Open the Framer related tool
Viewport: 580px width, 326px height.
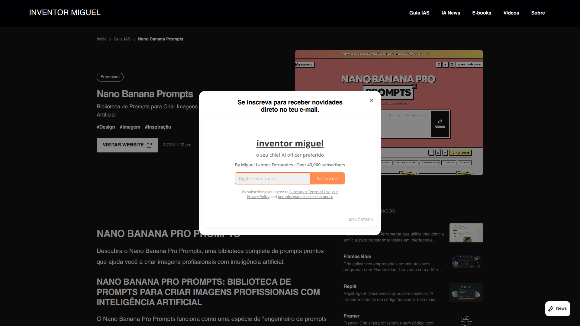351,316
